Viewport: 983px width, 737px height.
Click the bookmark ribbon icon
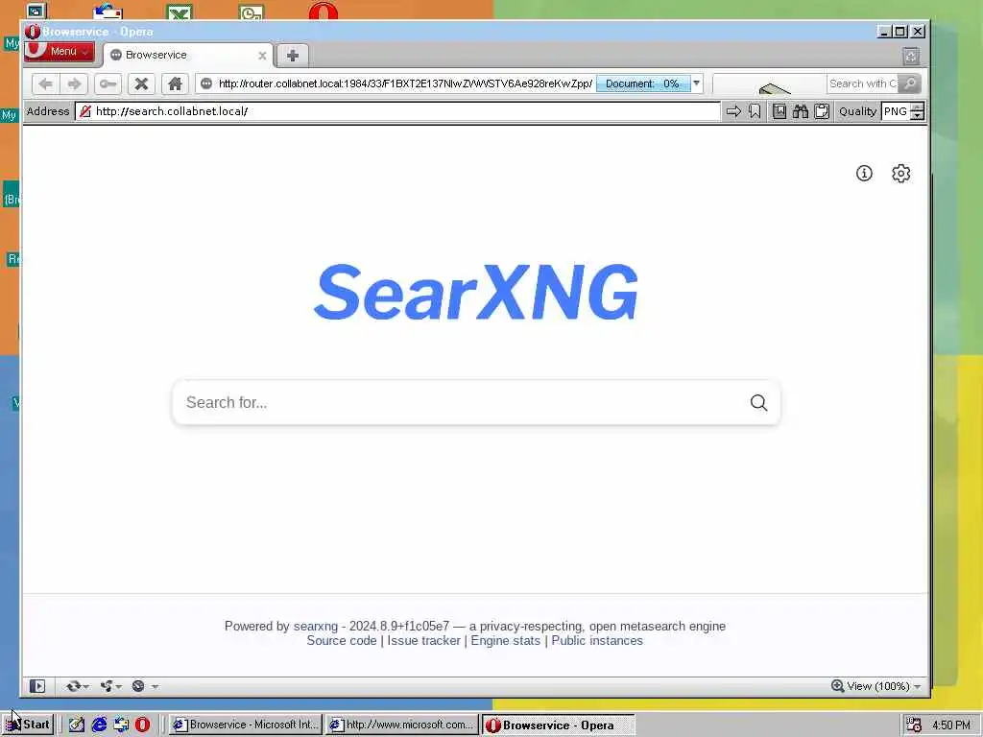[x=755, y=111]
